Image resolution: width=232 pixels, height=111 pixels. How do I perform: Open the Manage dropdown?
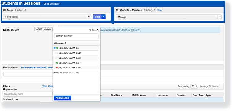[x=169, y=17]
